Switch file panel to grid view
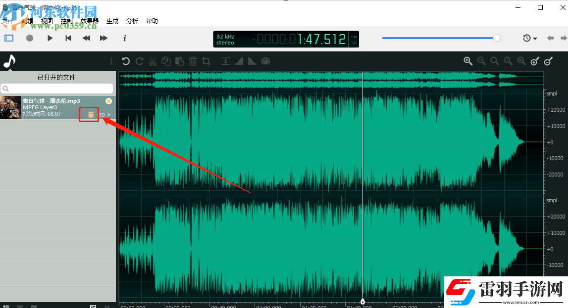568x308 pixels. pos(34,306)
